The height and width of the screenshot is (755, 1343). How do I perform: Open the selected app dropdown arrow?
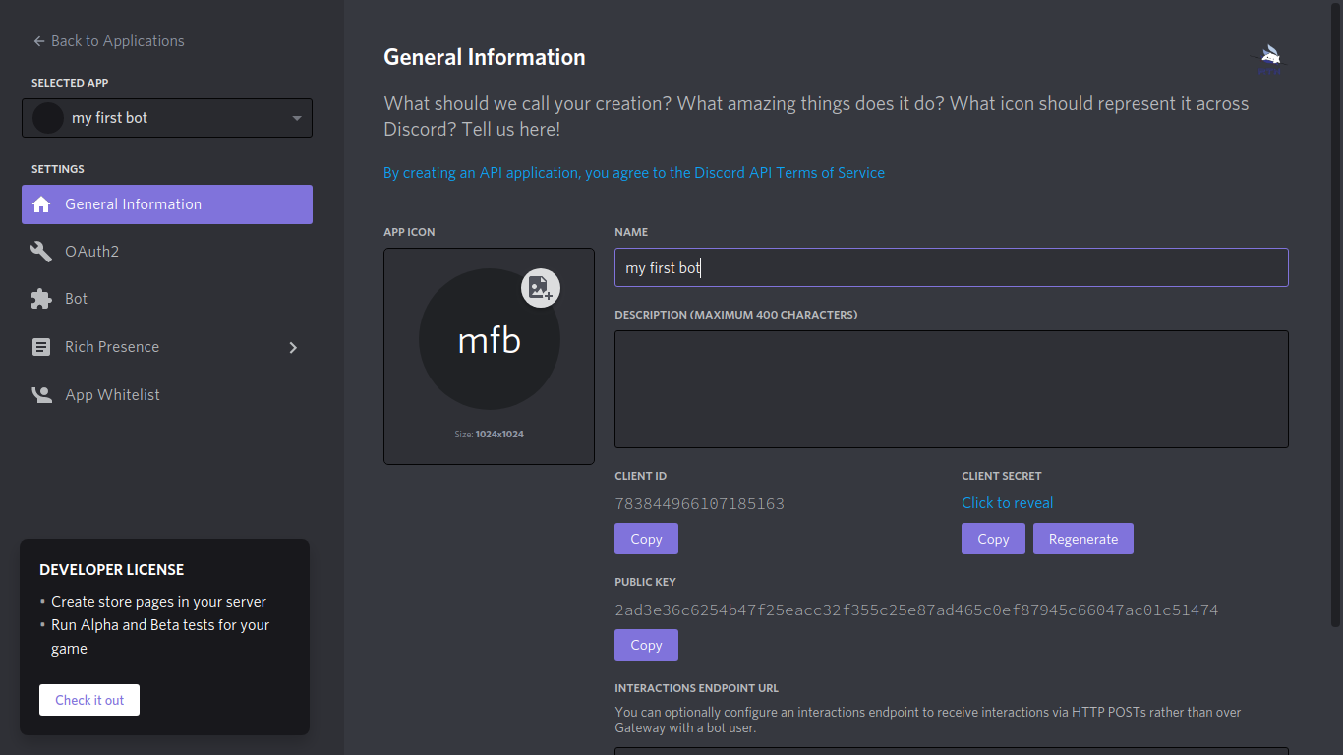[x=297, y=119]
